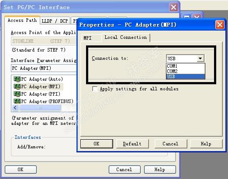Expand the Connection to dropdown arrow
Viewport: 228px width, 179px height.
[200, 59]
